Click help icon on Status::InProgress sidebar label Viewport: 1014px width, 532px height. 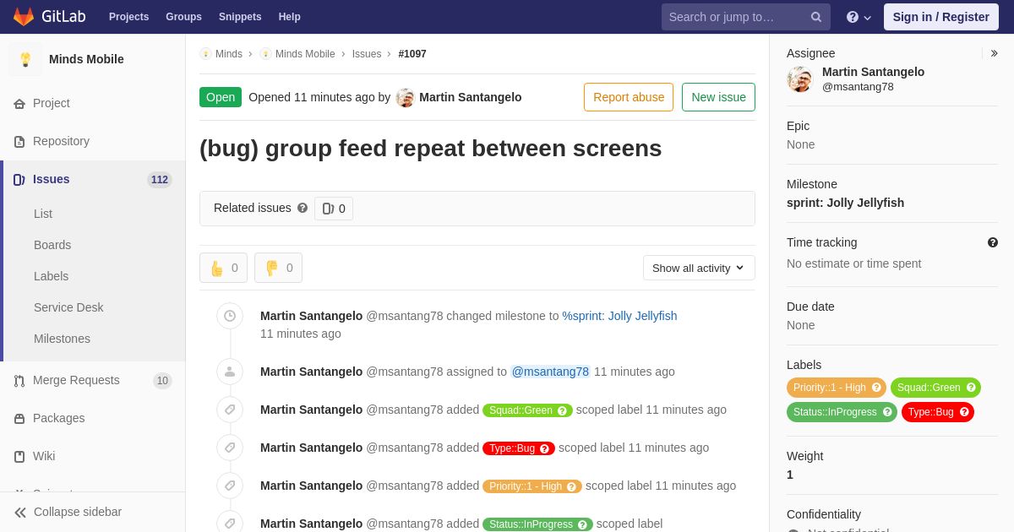887,412
